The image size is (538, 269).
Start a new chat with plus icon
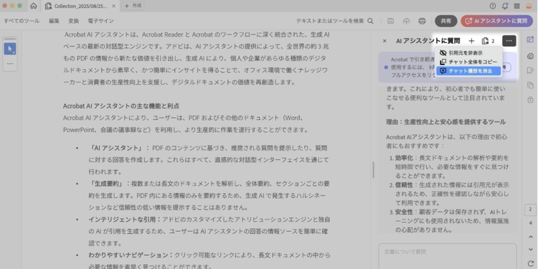[x=471, y=41]
